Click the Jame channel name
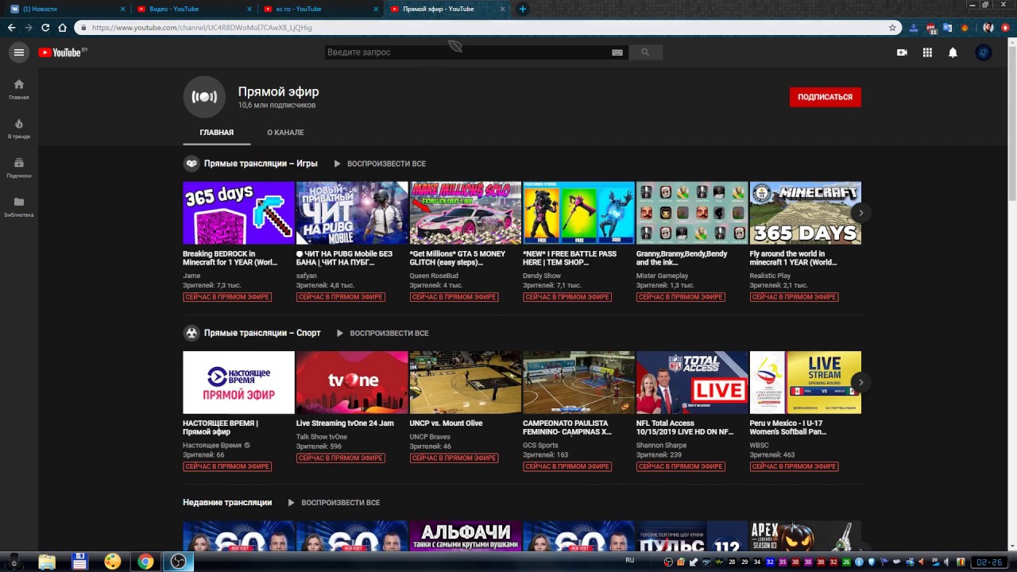Screen dimensions: 1017x572 [x=191, y=276]
